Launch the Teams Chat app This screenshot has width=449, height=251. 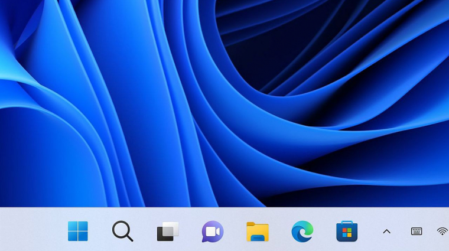coord(213,232)
